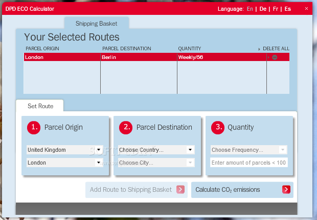Click Calculate CO2 emissions button
Viewport: 317px width, 220px height.
point(242,190)
